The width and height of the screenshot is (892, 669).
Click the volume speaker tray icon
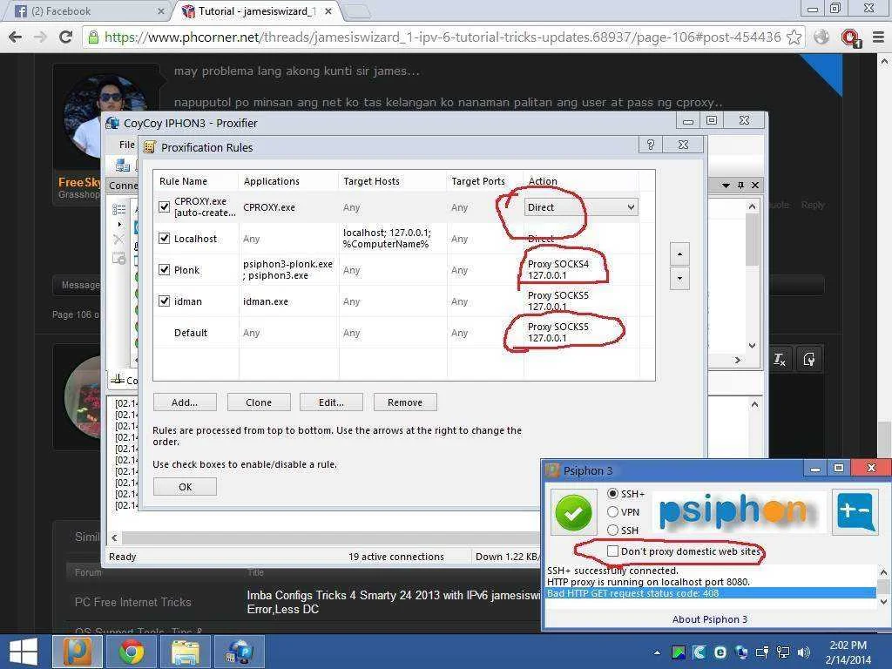pos(804,652)
